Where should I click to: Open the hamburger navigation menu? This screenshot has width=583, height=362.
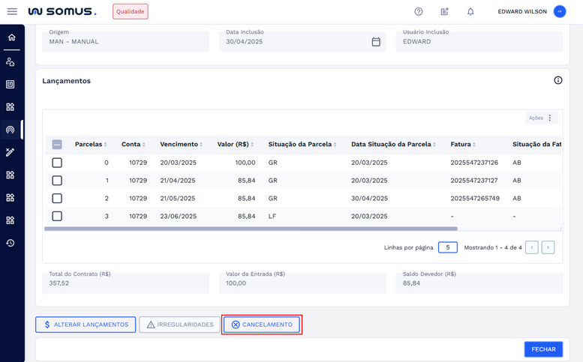12,12
